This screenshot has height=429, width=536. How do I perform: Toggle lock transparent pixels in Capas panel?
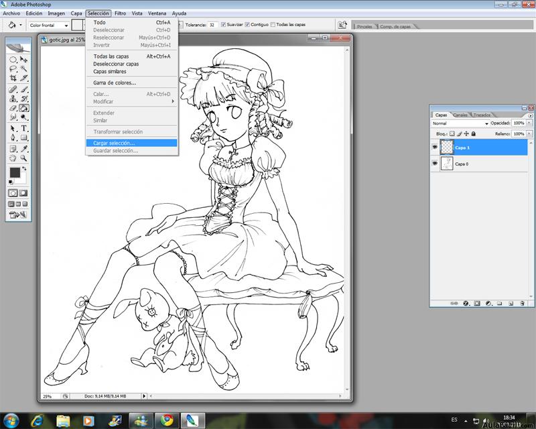[x=452, y=134]
